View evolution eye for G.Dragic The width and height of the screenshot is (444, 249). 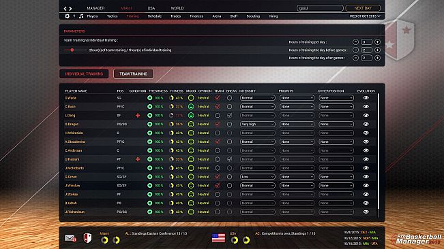click(x=366, y=124)
